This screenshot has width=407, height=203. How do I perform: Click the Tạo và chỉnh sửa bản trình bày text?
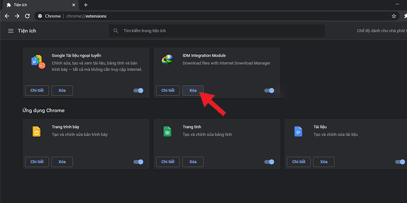click(x=80, y=134)
